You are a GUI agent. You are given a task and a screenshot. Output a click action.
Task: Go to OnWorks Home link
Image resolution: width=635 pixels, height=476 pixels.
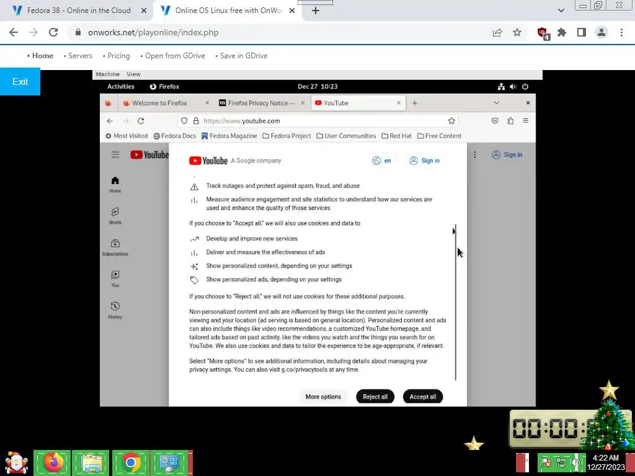coord(43,56)
